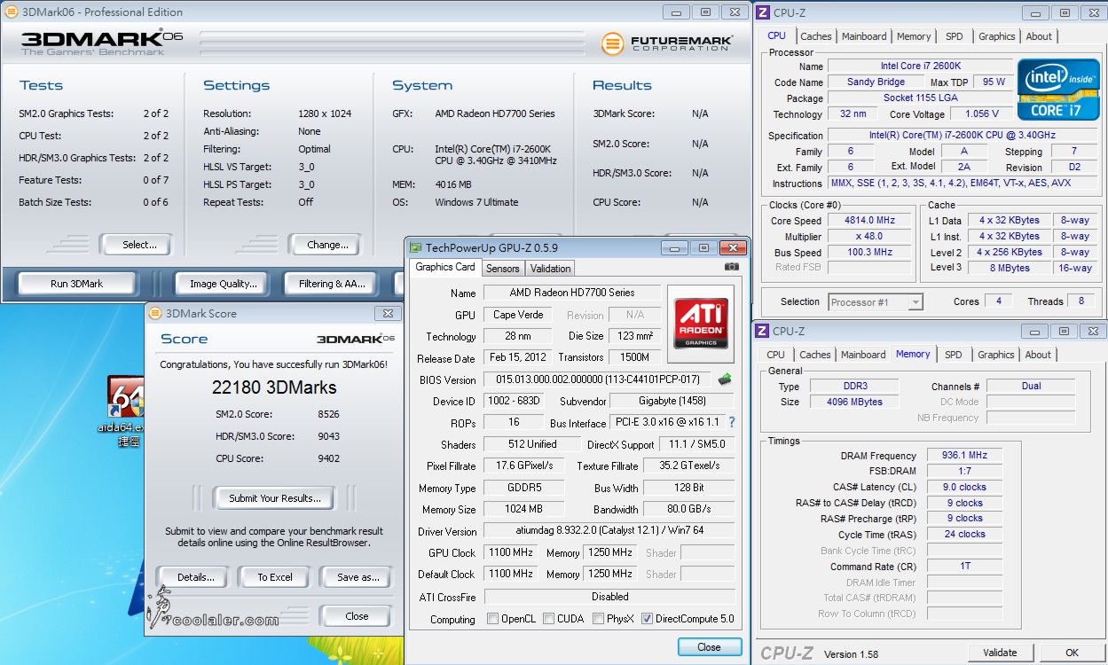Minimize the 3DMark06 Professional Edition window
Viewport: 1108px width, 665px height.
pos(677,12)
